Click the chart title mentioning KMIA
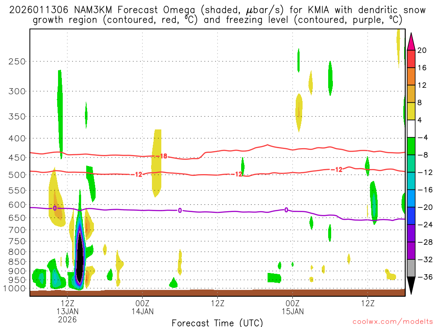 point(217,15)
